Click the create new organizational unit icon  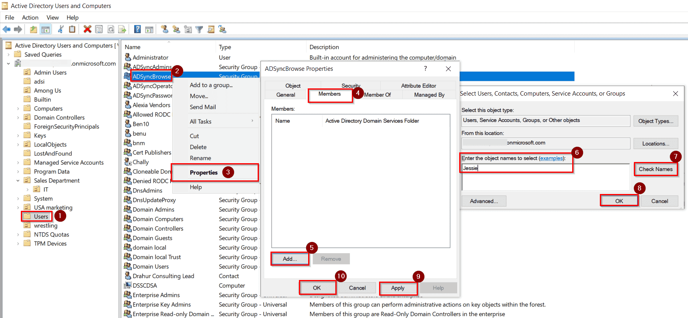[188, 29]
